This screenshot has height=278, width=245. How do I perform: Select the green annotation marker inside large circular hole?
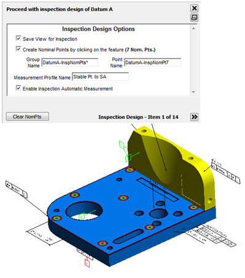82,216
